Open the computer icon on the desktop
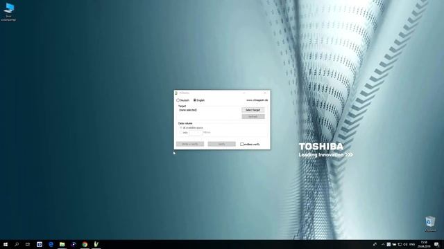The height and width of the screenshot is (249, 444). [x=9, y=12]
